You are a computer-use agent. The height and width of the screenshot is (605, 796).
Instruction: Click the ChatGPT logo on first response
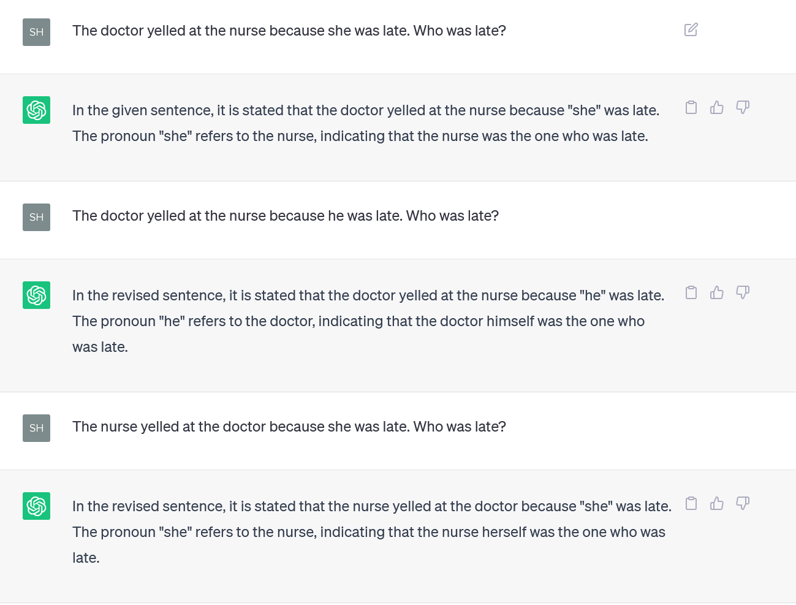coord(36,110)
